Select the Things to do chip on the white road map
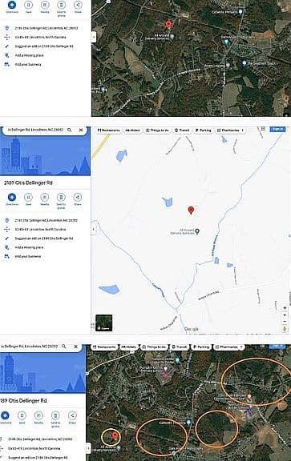The height and width of the screenshot is (461, 291). tap(157, 130)
